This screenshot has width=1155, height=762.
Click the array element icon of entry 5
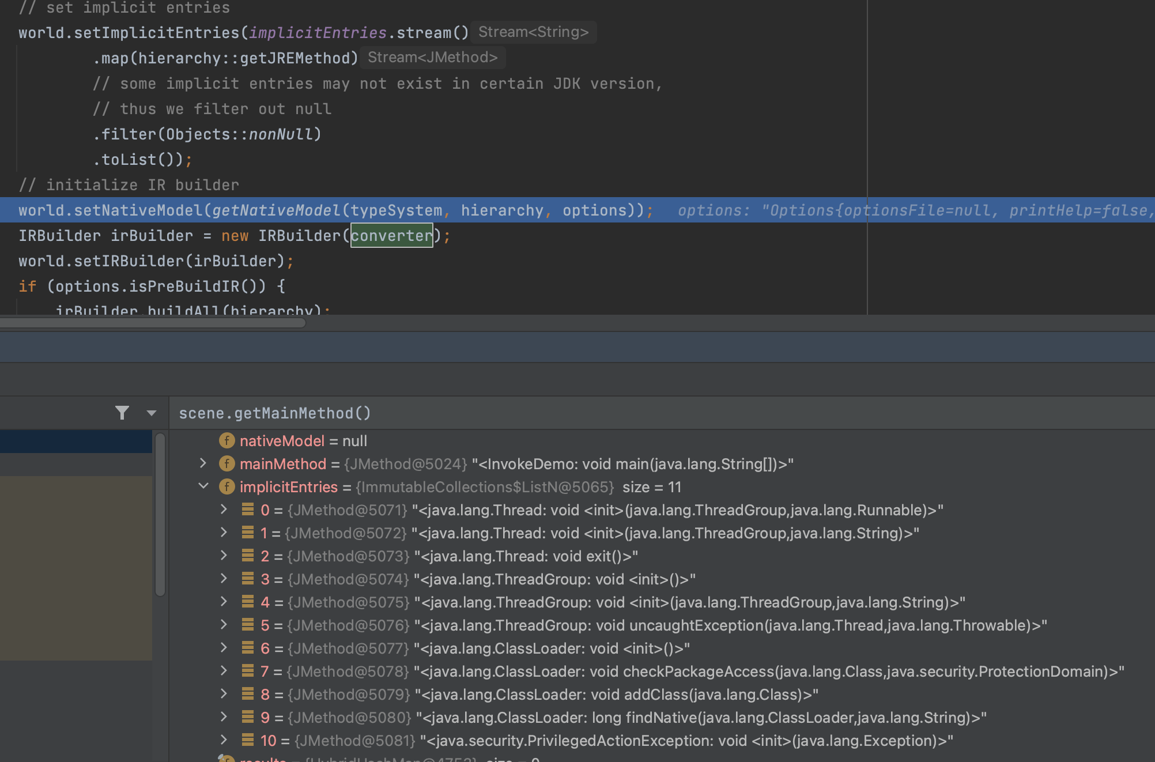click(248, 625)
